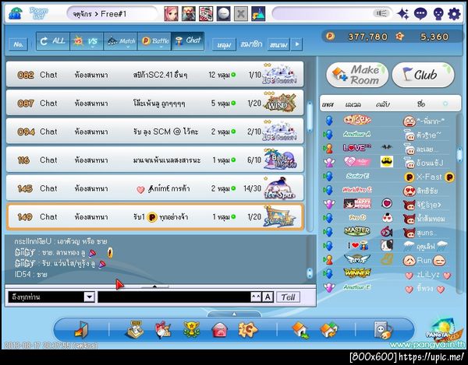
Task: Select room 145 Anim€ row
Action: (155, 188)
